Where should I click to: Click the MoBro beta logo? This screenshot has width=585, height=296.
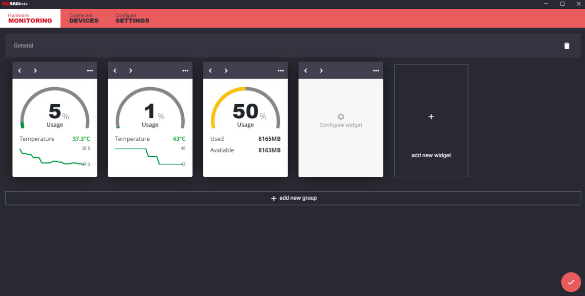coord(15,3)
